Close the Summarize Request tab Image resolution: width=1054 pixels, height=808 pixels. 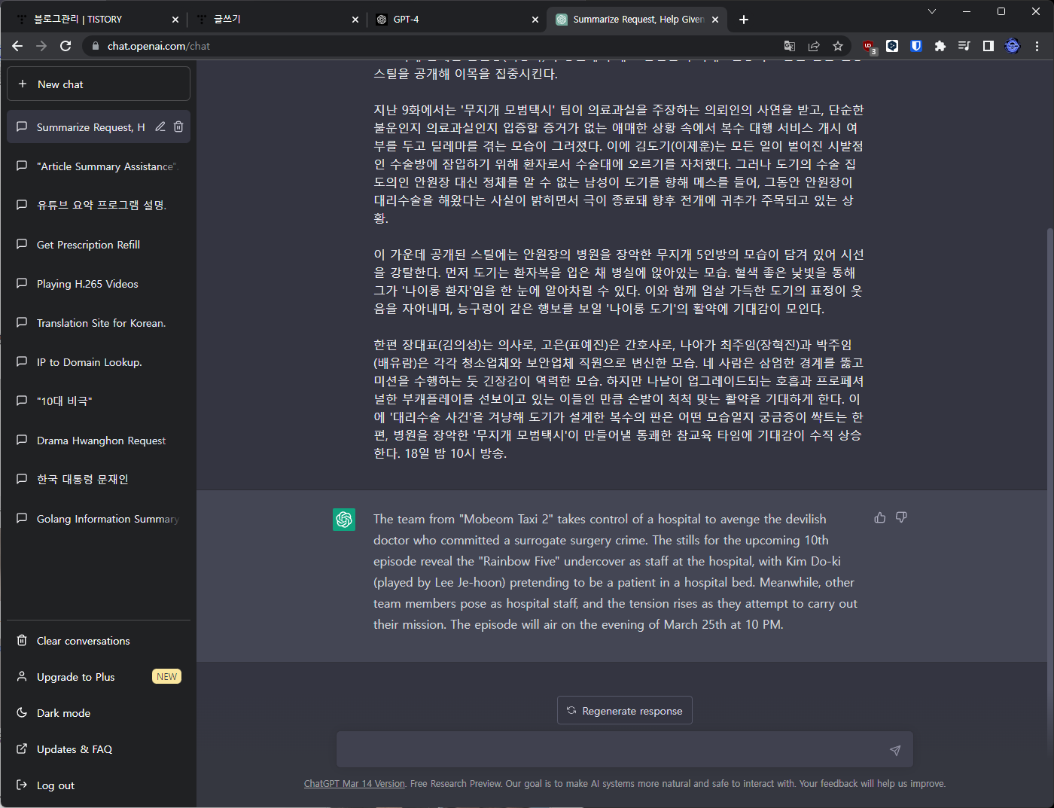715,20
